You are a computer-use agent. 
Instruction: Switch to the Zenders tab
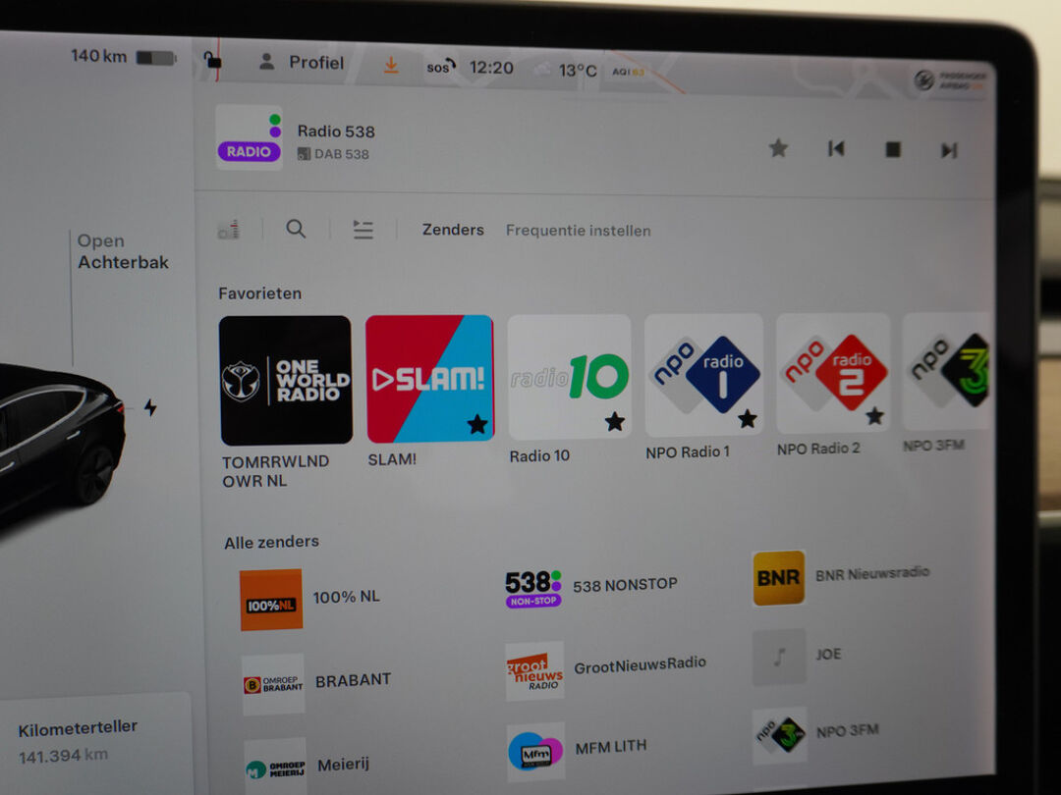[453, 230]
